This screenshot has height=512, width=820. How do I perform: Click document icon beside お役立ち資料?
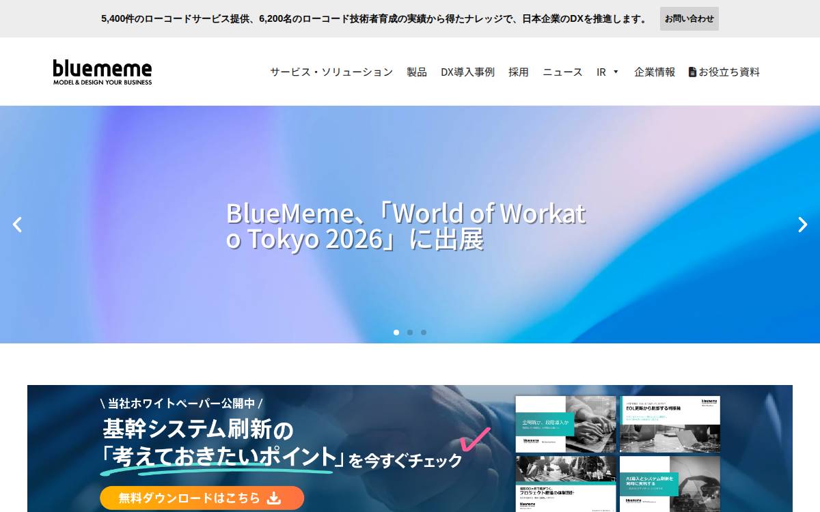tap(692, 72)
